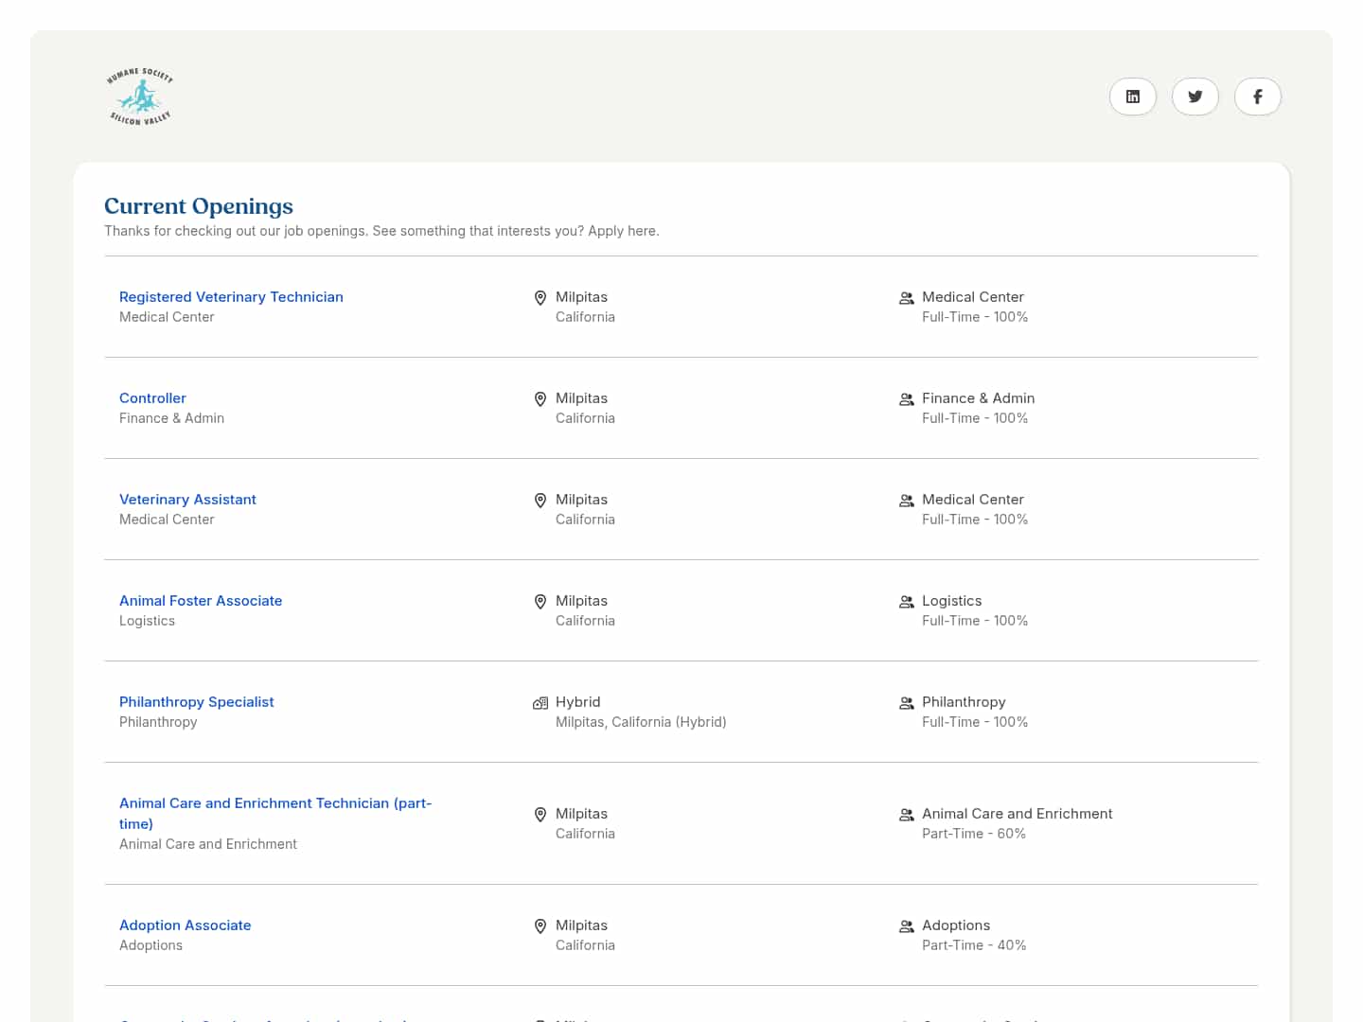Click the Humane Society Silicon Valley logo

click(x=140, y=97)
